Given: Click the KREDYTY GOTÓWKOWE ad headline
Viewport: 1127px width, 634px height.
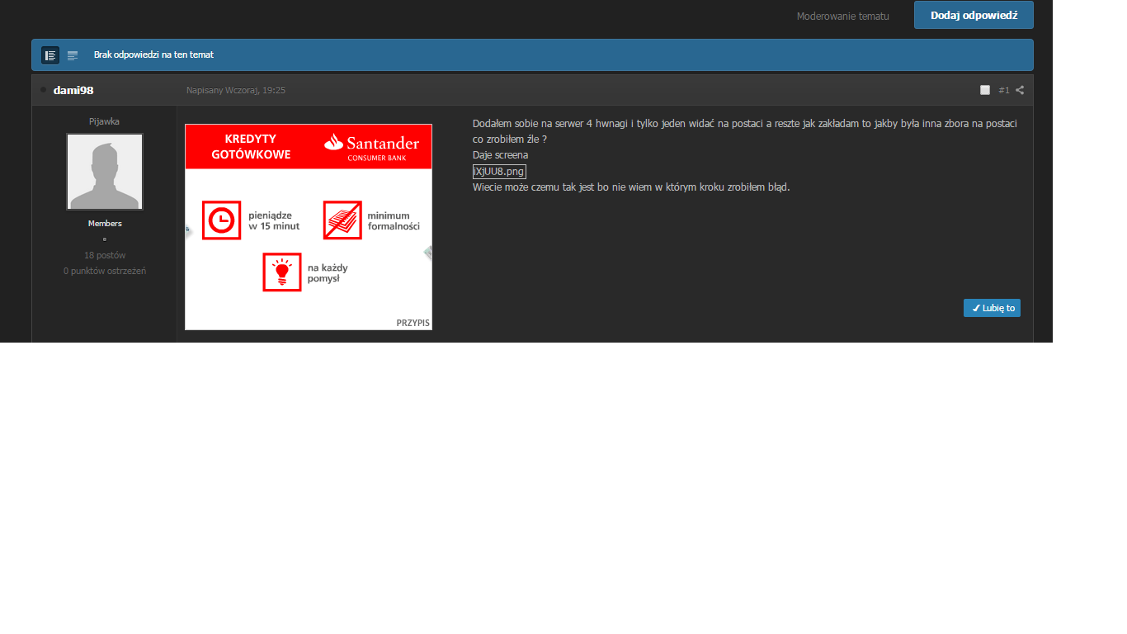Looking at the screenshot, I should click(x=251, y=146).
